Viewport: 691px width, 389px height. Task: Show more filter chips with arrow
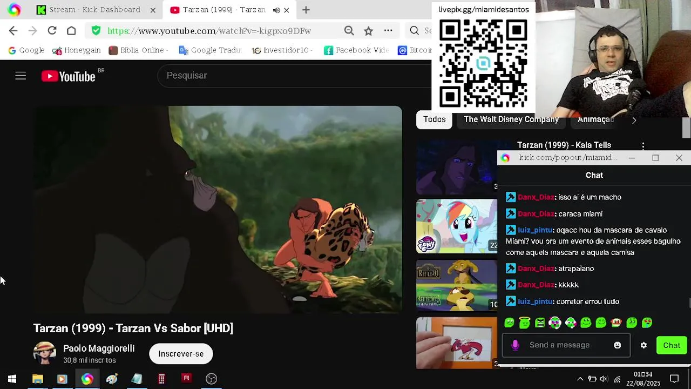click(x=634, y=120)
